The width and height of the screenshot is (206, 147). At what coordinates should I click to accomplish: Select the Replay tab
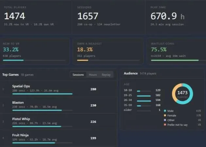[x=106, y=75]
